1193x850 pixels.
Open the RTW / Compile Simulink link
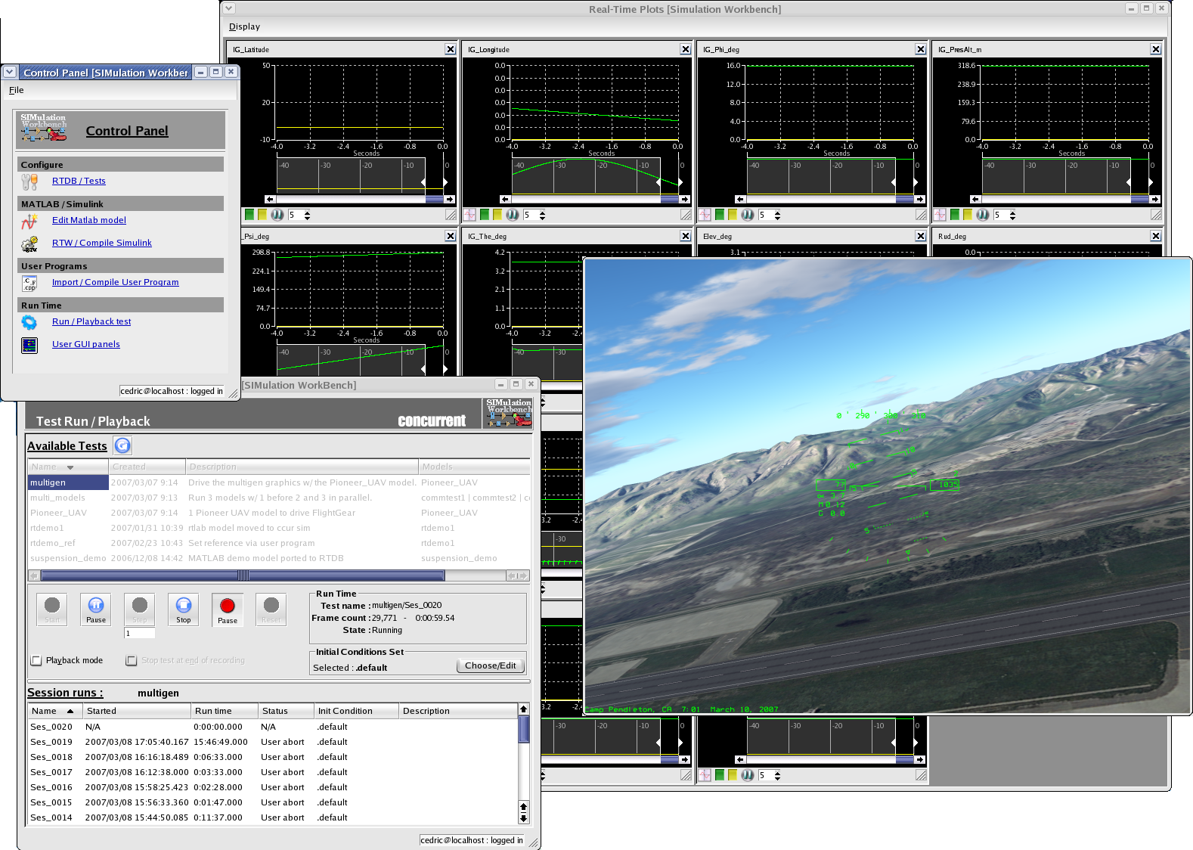[102, 244]
